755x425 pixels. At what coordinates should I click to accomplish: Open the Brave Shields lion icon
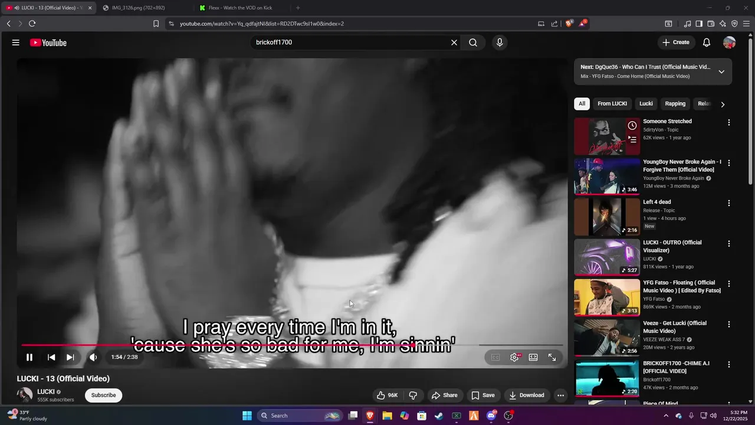click(x=569, y=24)
